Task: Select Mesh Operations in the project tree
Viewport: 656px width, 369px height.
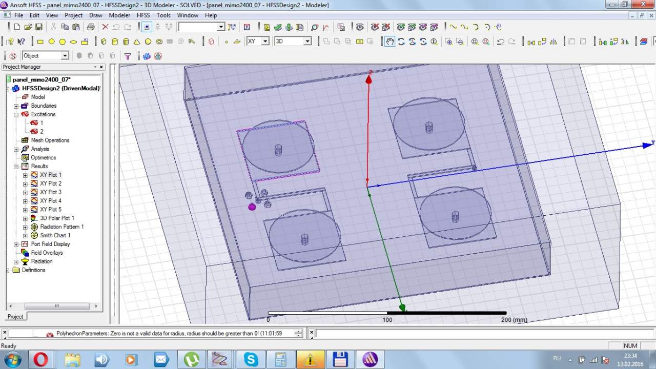Action: click(x=50, y=140)
